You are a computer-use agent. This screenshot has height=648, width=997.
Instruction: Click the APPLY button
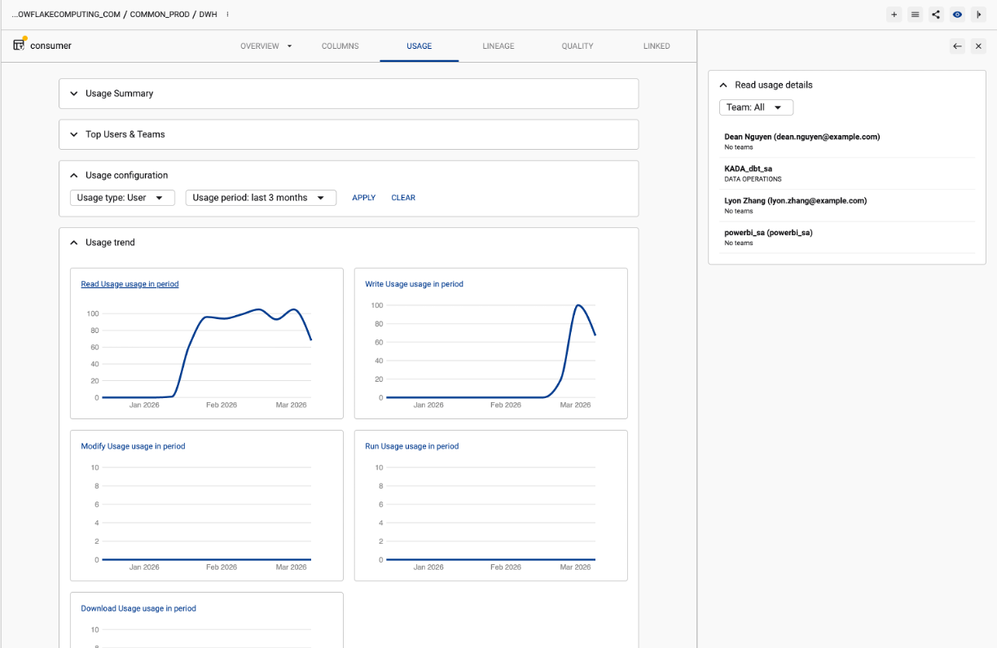363,198
